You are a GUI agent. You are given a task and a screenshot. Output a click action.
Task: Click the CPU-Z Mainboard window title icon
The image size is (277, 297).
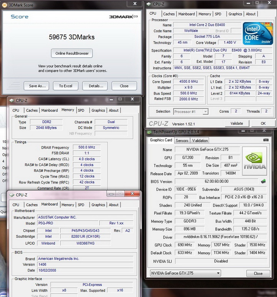click(x=12, y=195)
